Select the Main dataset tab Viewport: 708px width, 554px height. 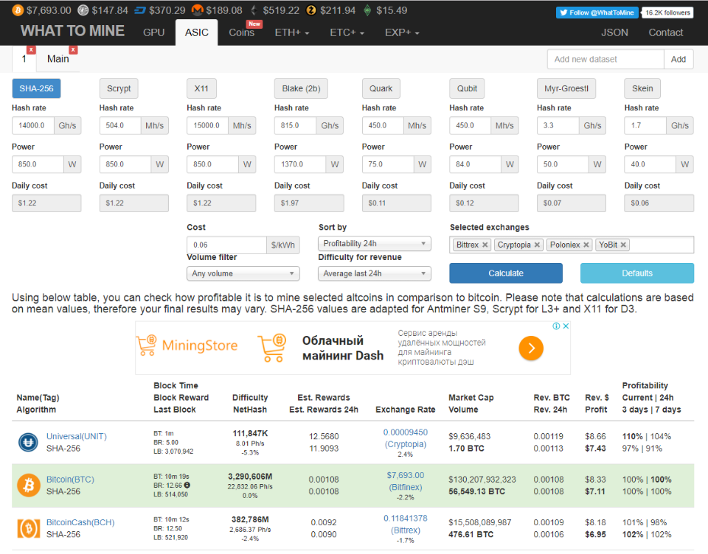pyautogui.click(x=58, y=59)
